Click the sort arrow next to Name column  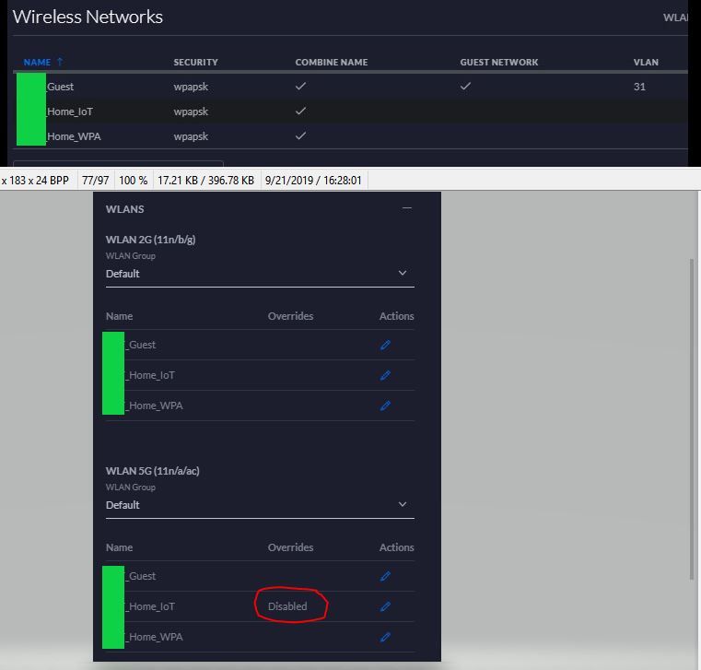pos(60,62)
